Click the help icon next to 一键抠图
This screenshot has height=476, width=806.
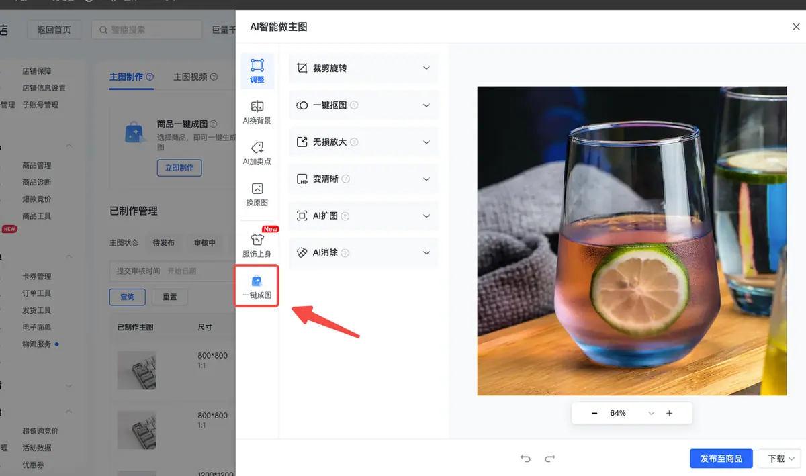pyautogui.click(x=354, y=105)
